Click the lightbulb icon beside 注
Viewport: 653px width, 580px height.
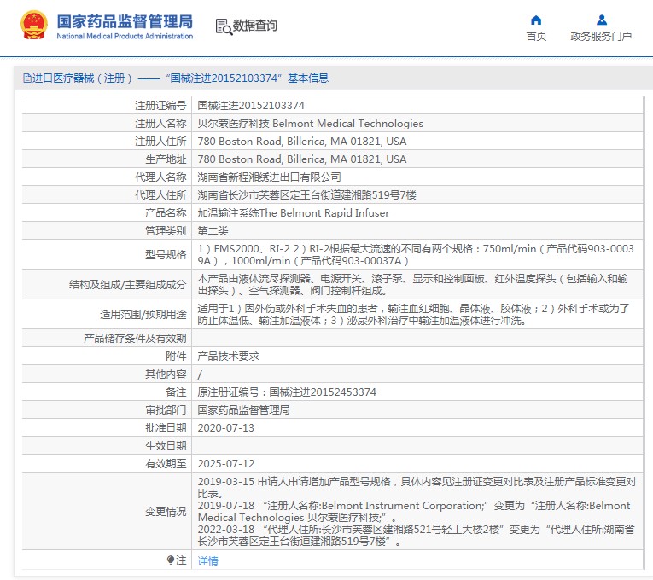point(171,560)
